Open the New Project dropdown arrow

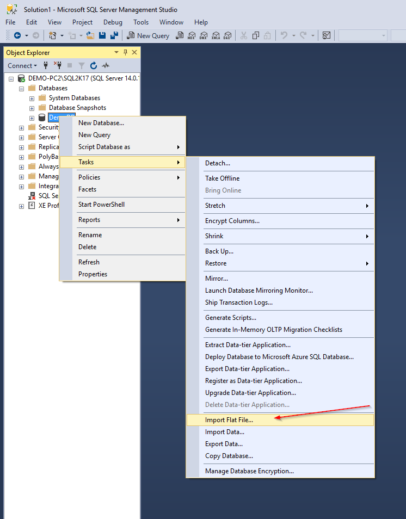tap(61, 35)
